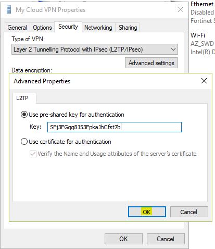Click Cancel in VPN Properties window
The height and width of the screenshot is (249, 215).
pos(166,239)
